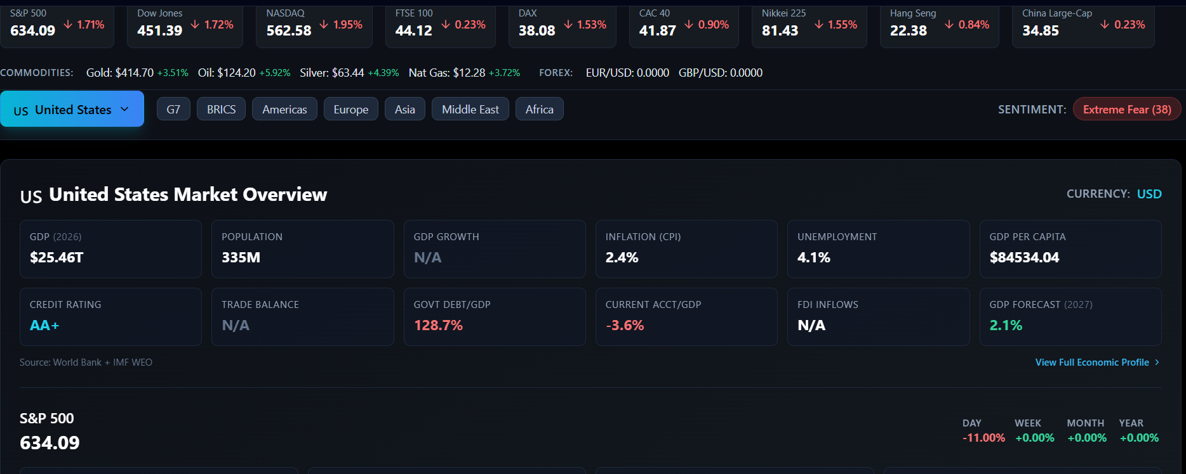Select the Africa region filter

(540, 109)
